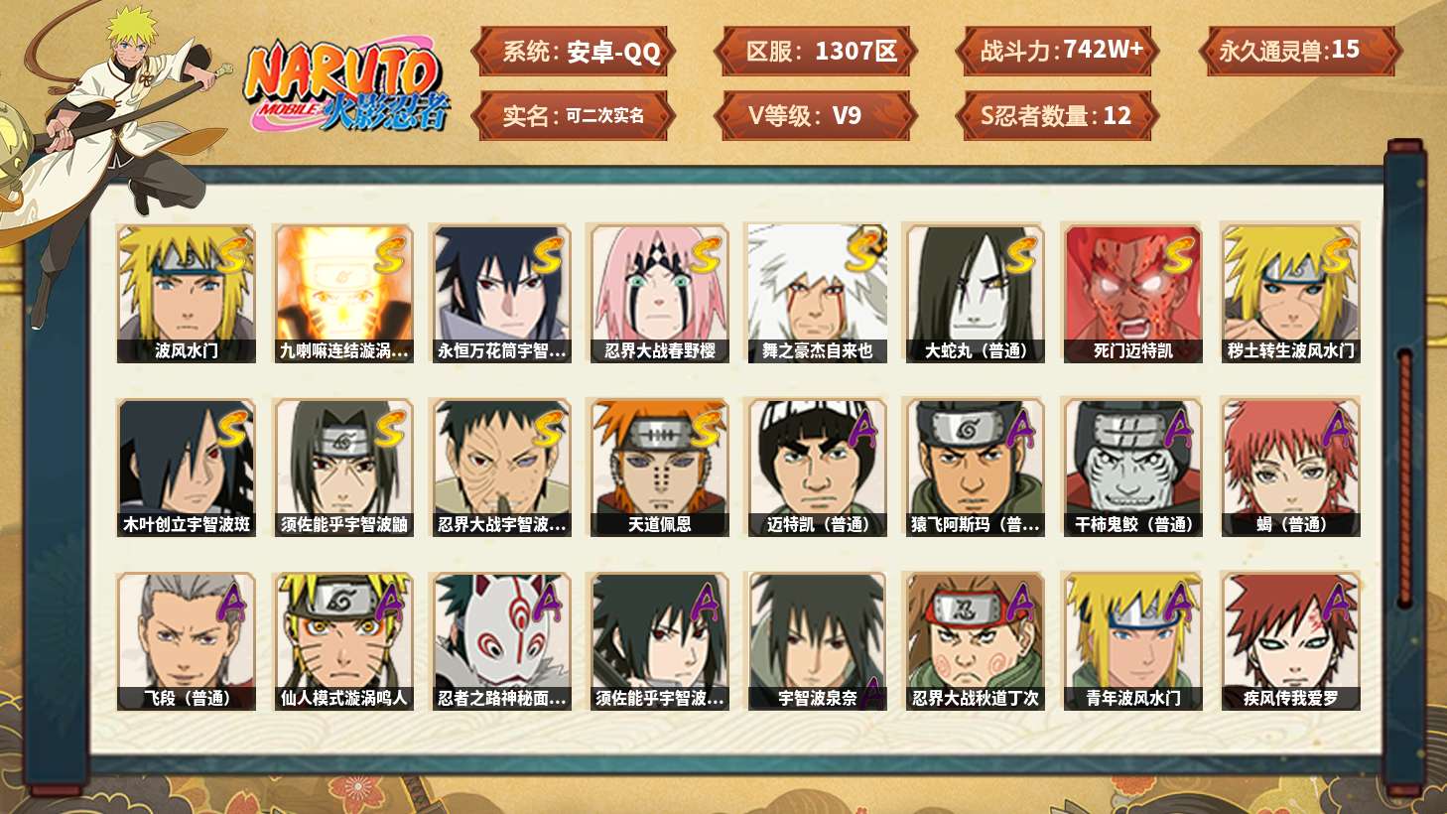
Task: Select the 飞段（普通） portrait
Action: click(x=186, y=641)
